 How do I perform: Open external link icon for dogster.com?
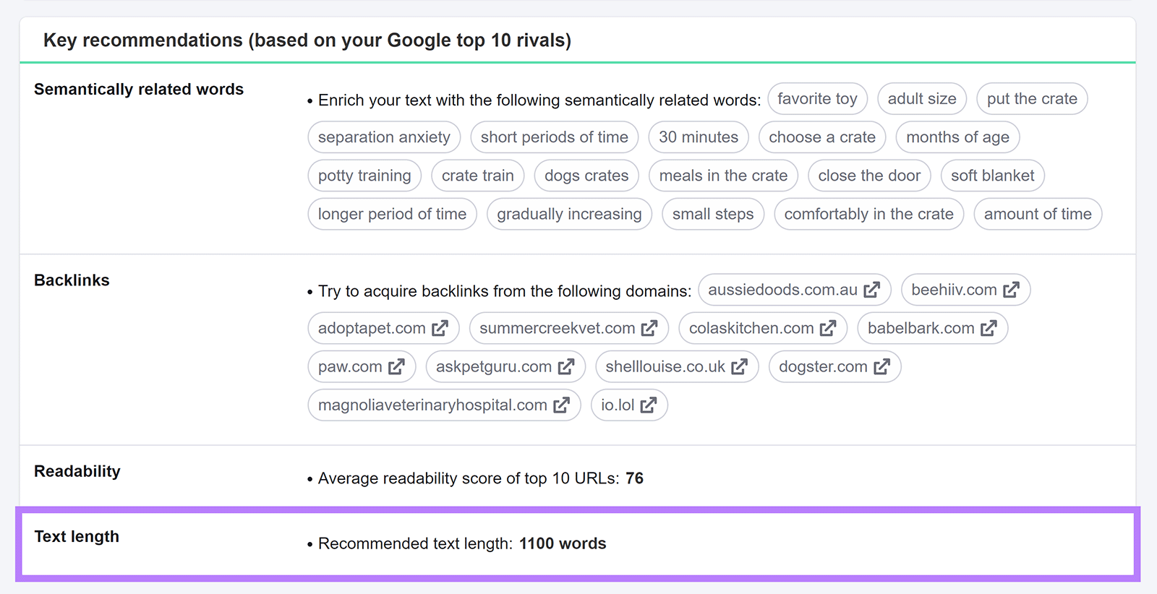pyautogui.click(x=881, y=366)
